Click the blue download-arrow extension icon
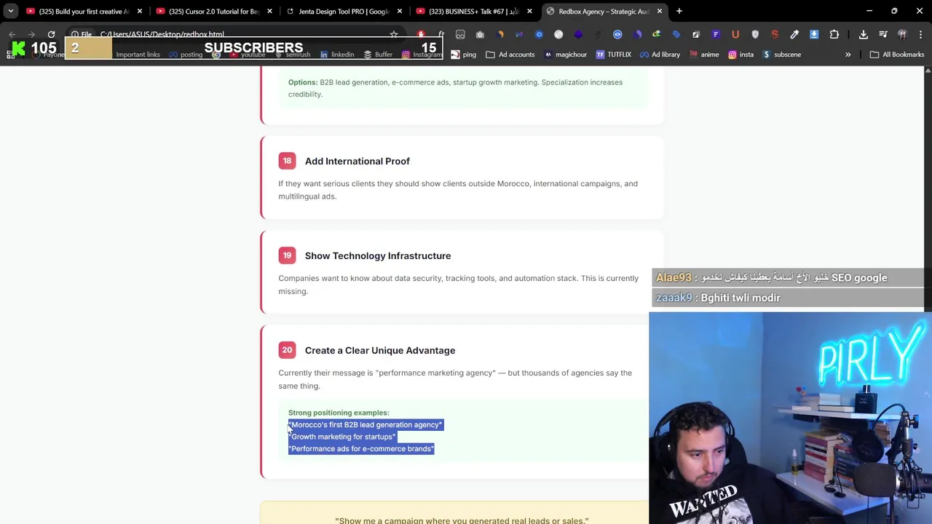The height and width of the screenshot is (524, 932). pos(814,34)
